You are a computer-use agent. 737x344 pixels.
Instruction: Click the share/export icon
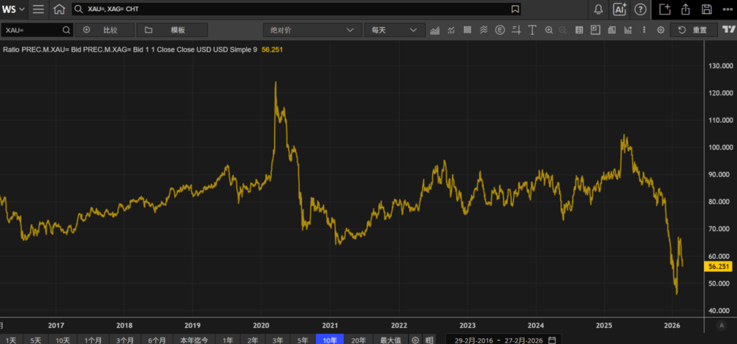[686, 10]
